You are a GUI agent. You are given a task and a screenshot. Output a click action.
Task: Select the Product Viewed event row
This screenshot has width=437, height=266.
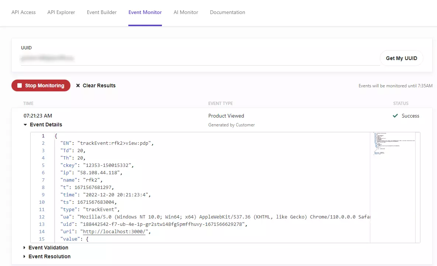pos(222,116)
